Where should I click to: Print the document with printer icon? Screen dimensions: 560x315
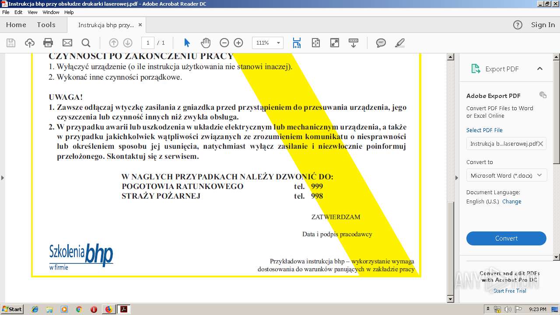point(48,43)
